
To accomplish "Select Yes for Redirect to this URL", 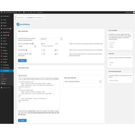I will tap(42, 54).
